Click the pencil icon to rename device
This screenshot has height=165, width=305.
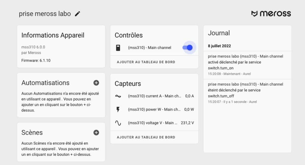click(x=77, y=14)
